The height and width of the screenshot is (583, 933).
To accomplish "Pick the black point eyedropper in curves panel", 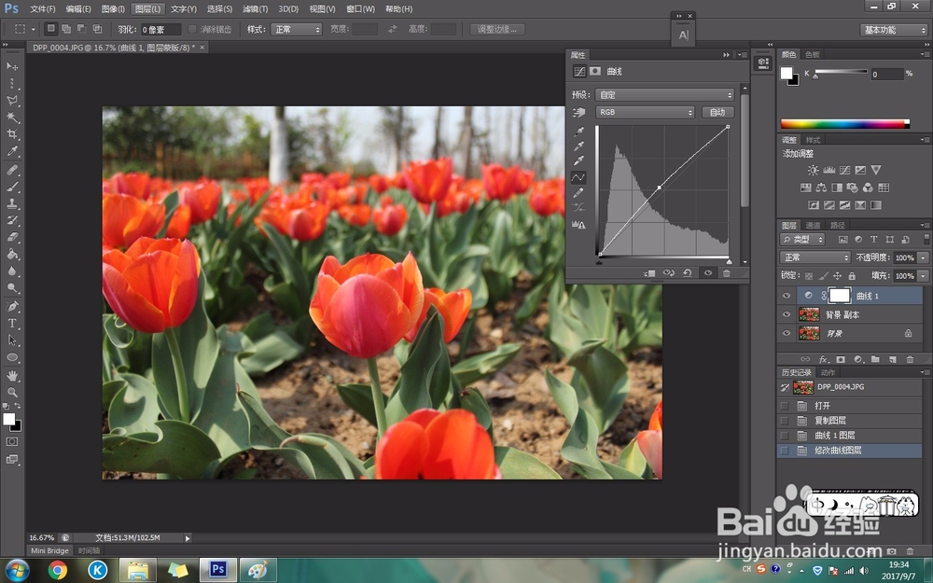I will pos(578,132).
